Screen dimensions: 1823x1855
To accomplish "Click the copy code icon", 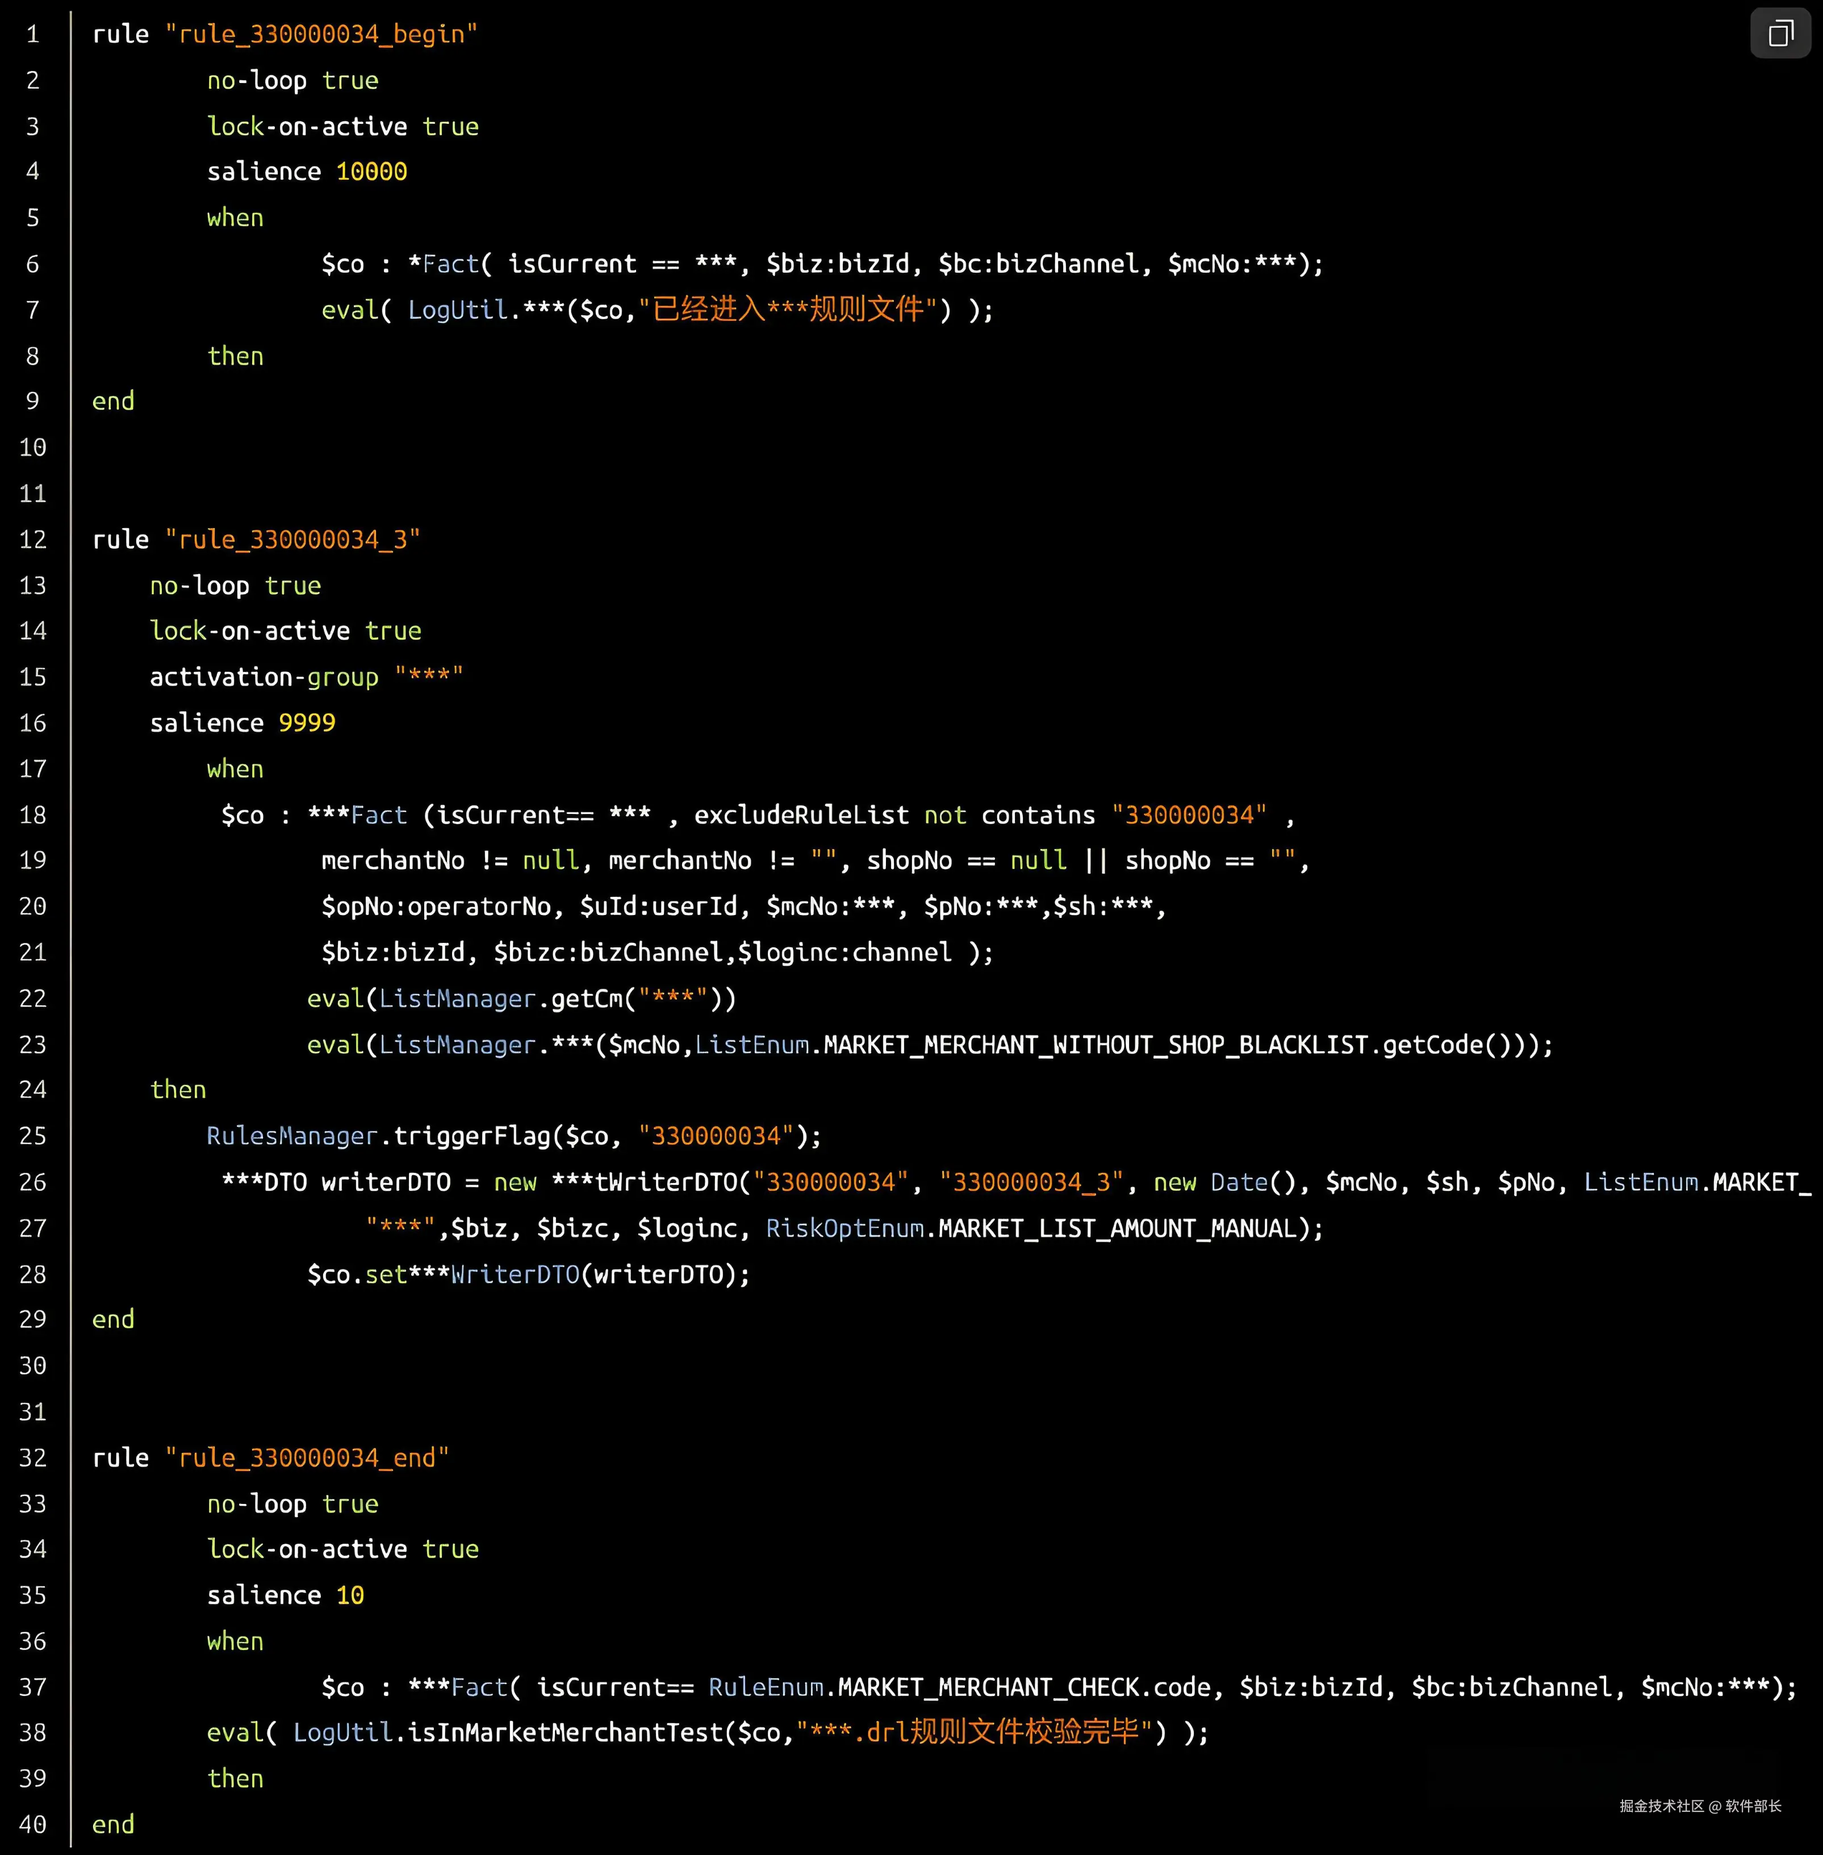I will [1780, 34].
